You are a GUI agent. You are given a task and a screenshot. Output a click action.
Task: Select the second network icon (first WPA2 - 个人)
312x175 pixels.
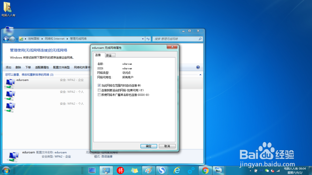coord(10,95)
